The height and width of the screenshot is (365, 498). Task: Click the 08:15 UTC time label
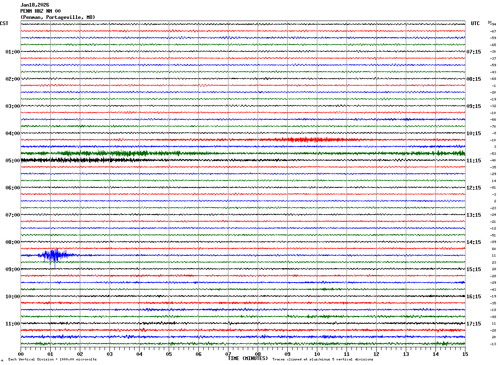[474, 79]
